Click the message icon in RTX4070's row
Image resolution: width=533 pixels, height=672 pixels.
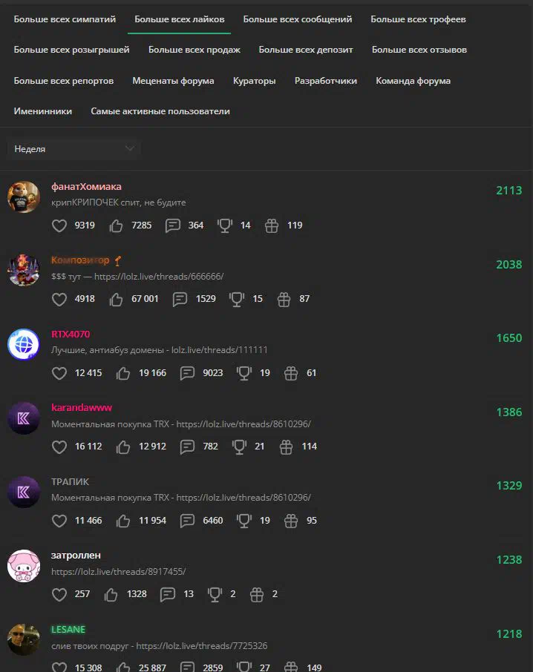[x=187, y=373]
